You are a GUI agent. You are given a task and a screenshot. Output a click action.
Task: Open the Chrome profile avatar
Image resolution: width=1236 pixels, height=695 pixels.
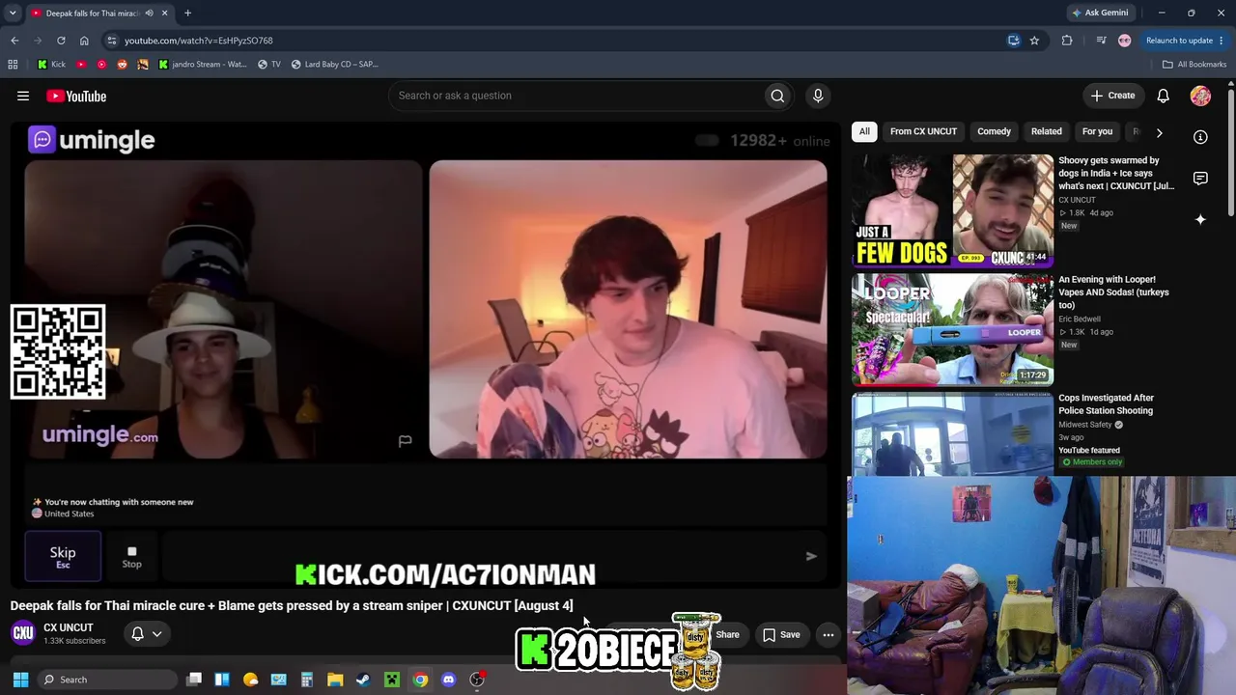(x=1124, y=41)
